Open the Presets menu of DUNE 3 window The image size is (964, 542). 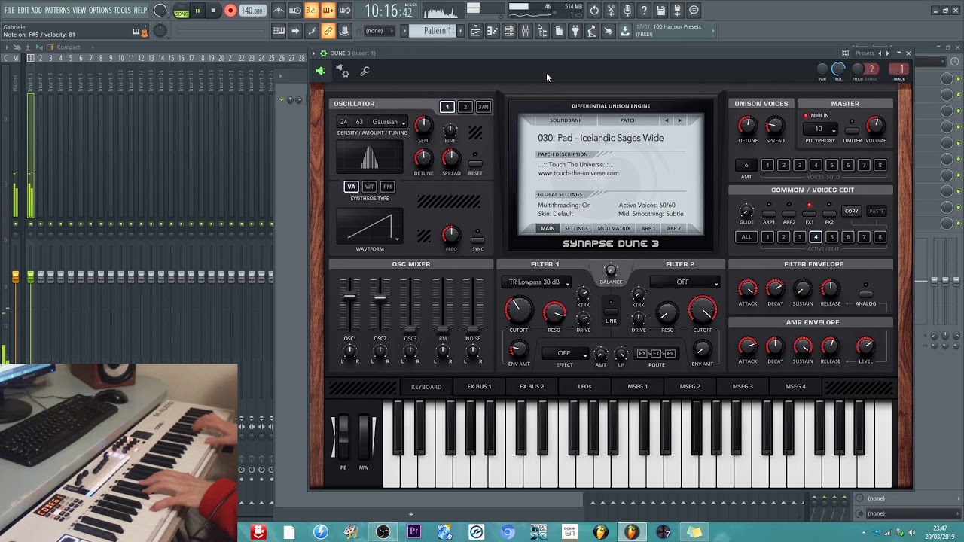tap(865, 53)
